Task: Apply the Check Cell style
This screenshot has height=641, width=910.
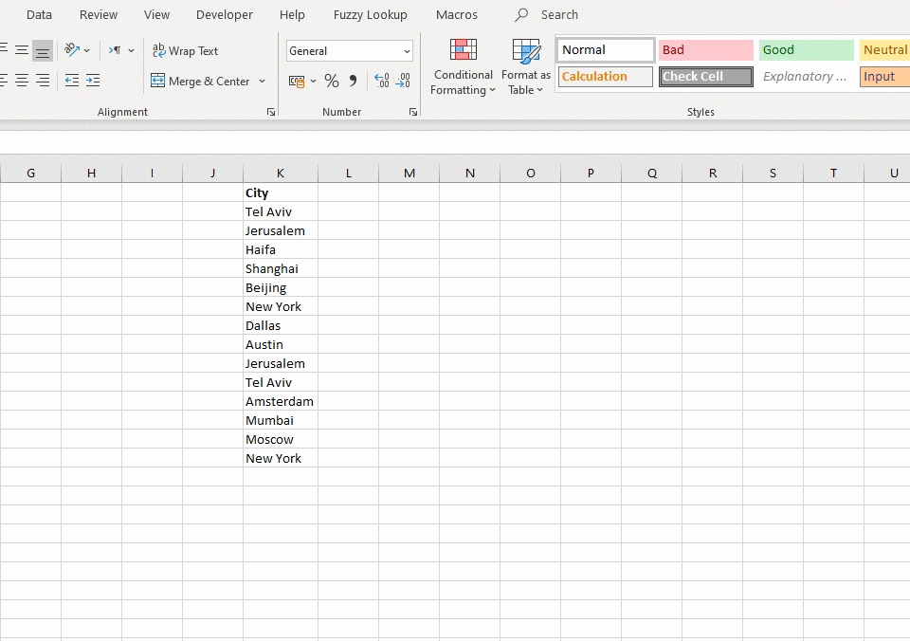Action: tap(706, 77)
